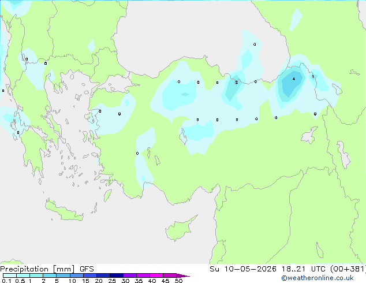Screen dimensions: 366x283
Task: Click the 'GFS' model label
Action: pyautogui.click(x=87, y=269)
